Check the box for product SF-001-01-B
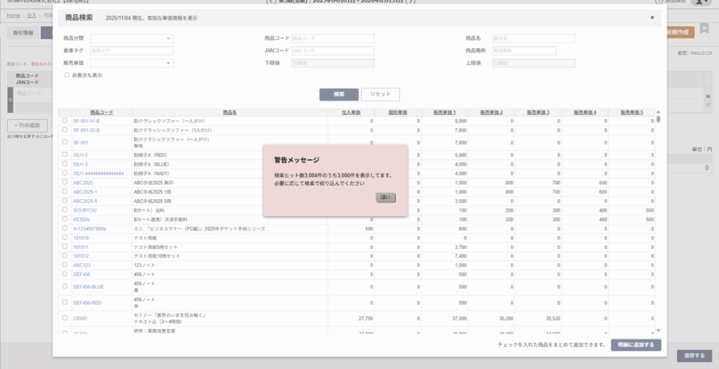 tap(65, 121)
